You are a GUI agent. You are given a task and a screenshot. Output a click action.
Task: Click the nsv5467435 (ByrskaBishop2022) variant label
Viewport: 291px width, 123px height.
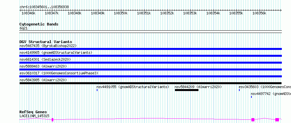[48, 46]
